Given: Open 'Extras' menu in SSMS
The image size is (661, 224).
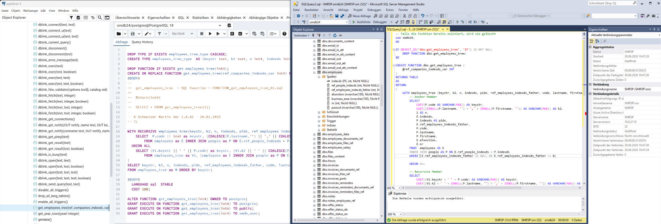Looking at the screenshot, I should coord(390,10).
